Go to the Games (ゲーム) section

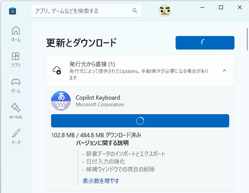(16, 85)
